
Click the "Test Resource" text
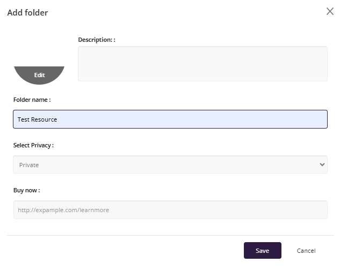37,119
